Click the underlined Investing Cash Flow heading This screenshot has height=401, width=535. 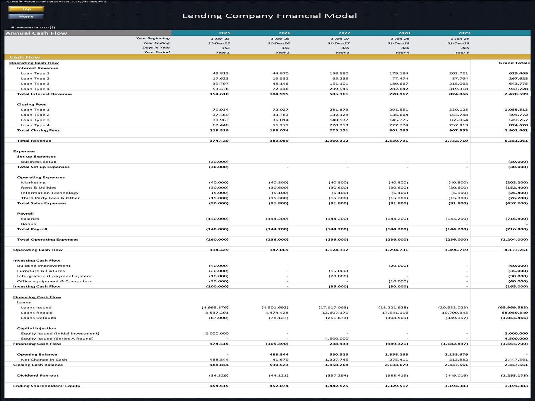36,261
